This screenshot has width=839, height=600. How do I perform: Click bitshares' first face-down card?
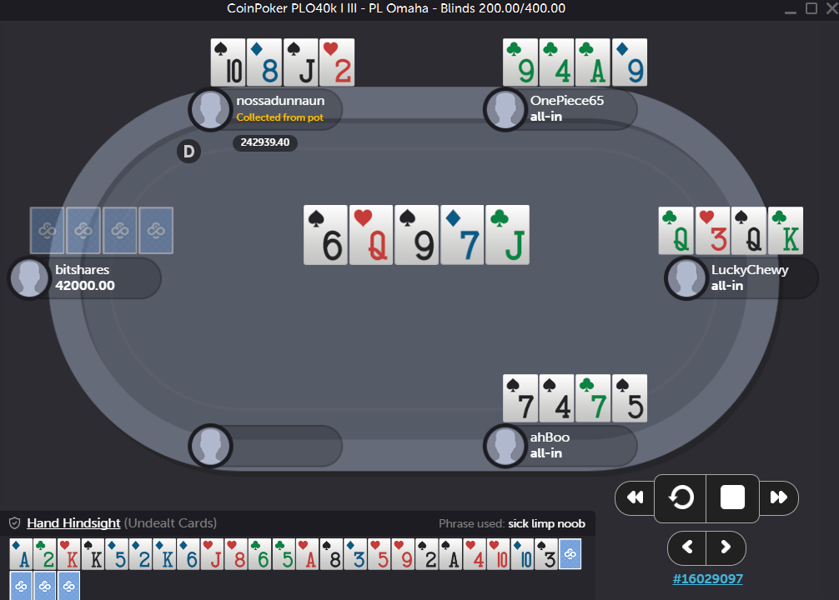(47, 231)
